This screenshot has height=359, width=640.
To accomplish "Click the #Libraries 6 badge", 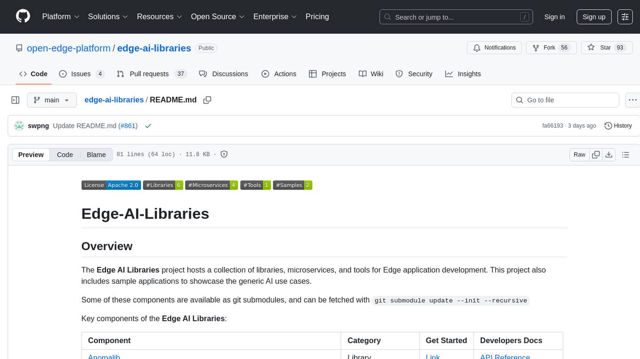I will [x=163, y=185].
